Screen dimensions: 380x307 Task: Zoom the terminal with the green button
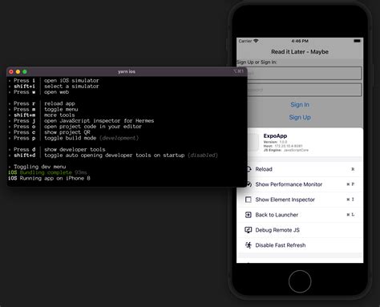(x=25, y=71)
